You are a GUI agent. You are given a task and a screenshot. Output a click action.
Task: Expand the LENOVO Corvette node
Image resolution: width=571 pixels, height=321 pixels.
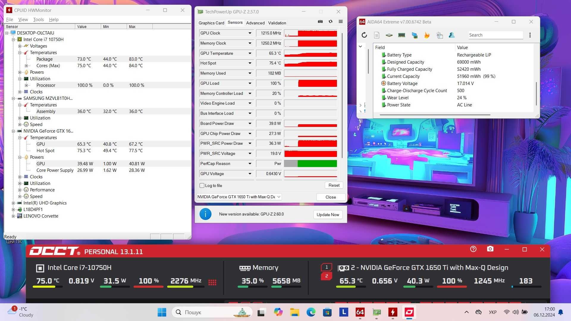click(x=13, y=216)
